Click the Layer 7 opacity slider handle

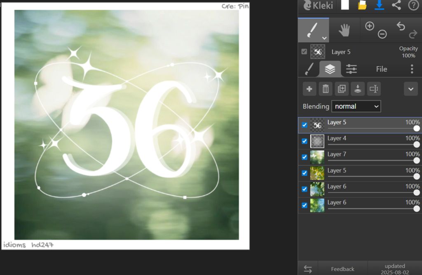417,161
